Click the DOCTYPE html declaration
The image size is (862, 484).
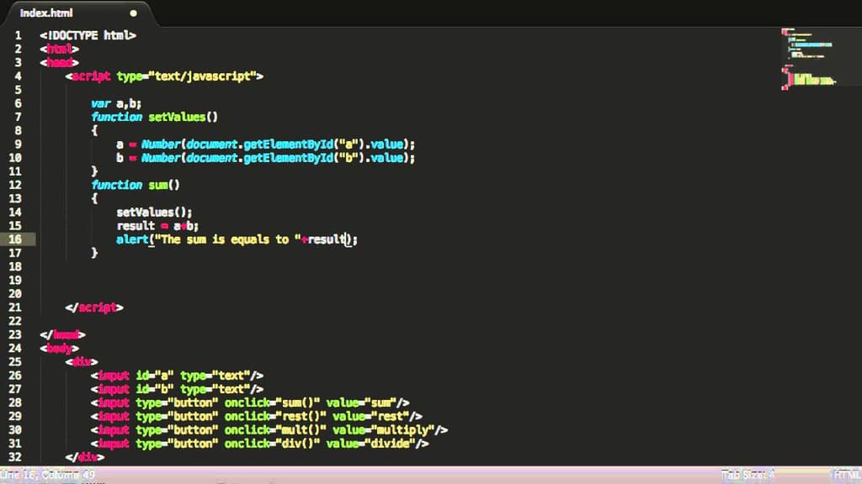pos(88,35)
